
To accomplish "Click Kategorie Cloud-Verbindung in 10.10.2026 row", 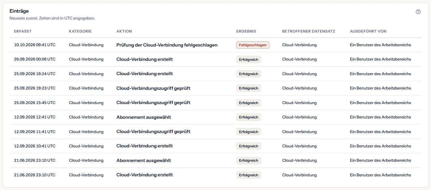I will coord(86,45).
